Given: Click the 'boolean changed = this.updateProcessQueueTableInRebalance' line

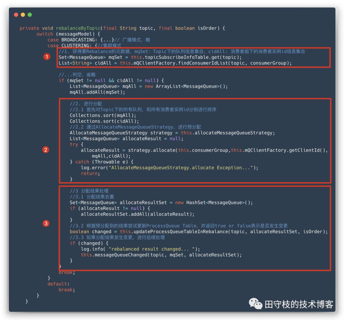Looking at the screenshot, I should coord(199,232).
